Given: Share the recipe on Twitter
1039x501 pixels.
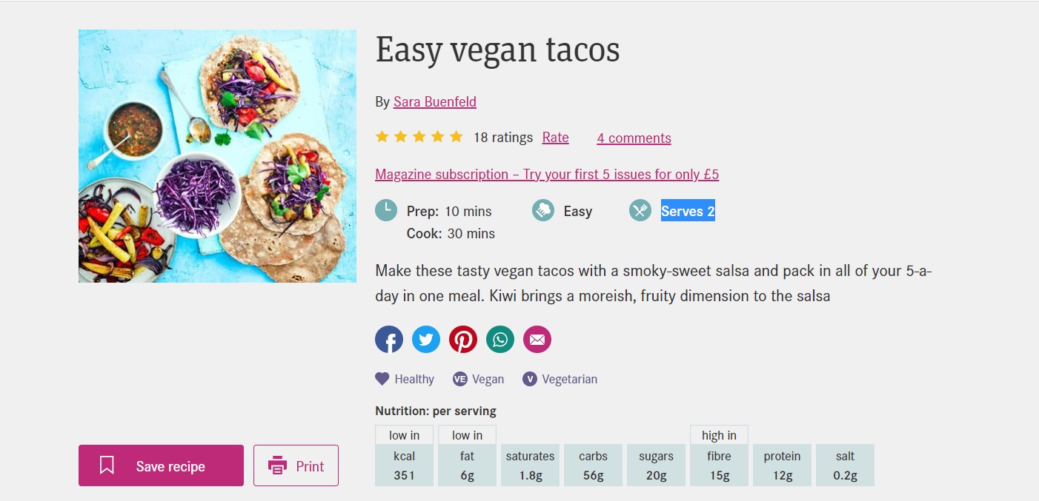Looking at the screenshot, I should click(x=426, y=339).
